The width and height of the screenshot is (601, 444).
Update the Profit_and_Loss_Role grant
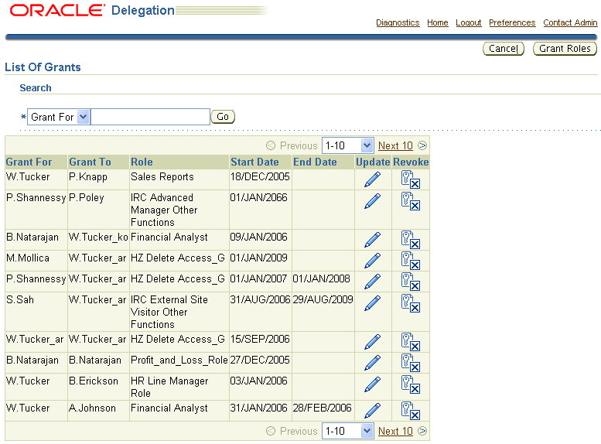372,363
